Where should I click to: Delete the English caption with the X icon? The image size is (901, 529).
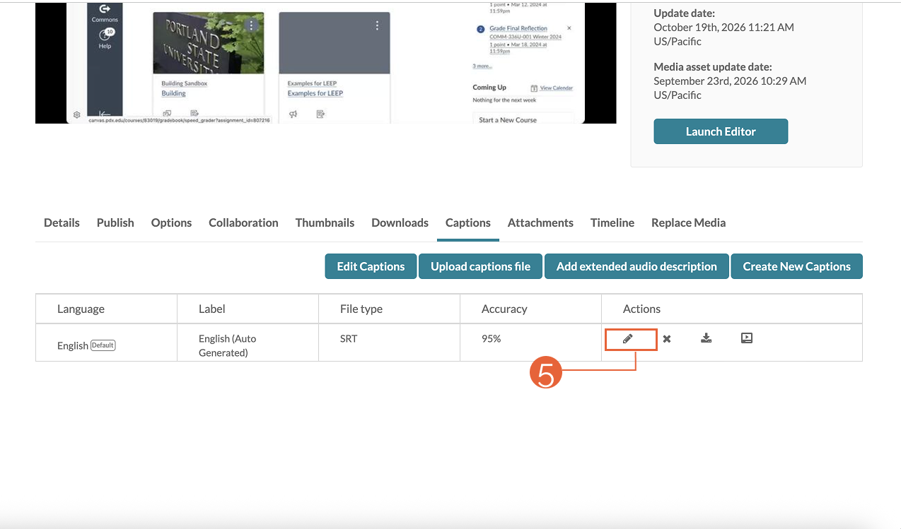click(667, 339)
